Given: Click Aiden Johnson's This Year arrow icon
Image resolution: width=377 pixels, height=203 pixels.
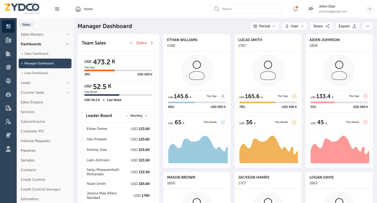Looking at the screenshot, I should tap(365, 96).
